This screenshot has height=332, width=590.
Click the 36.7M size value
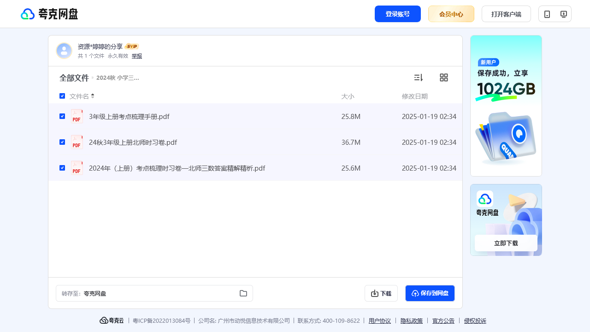(x=351, y=142)
